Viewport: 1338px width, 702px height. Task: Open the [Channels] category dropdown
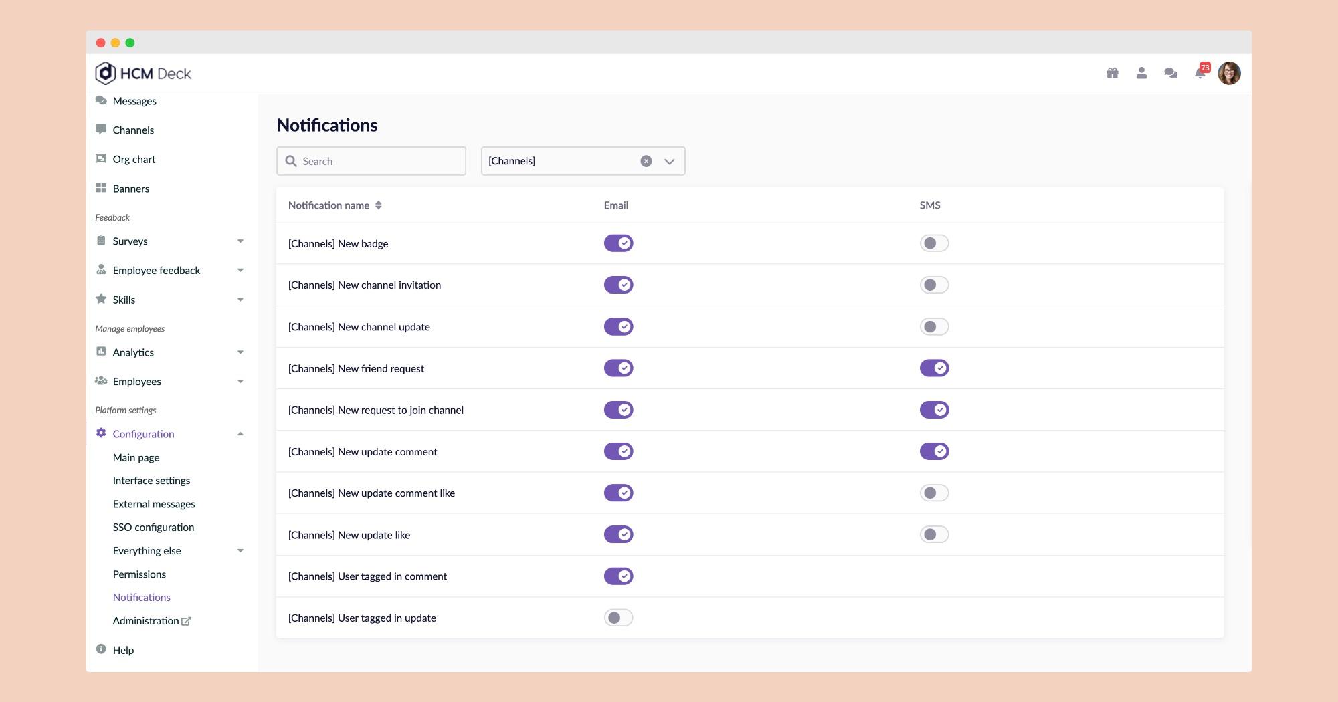[x=669, y=161]
